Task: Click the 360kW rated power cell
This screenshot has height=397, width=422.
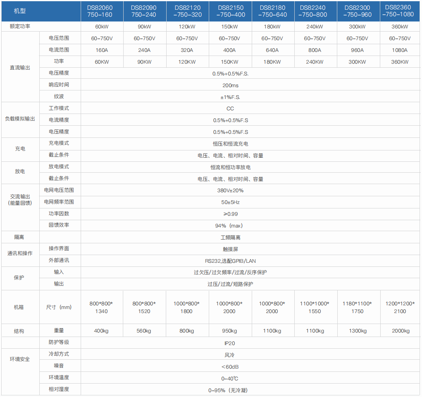Action: pos(400,27)
